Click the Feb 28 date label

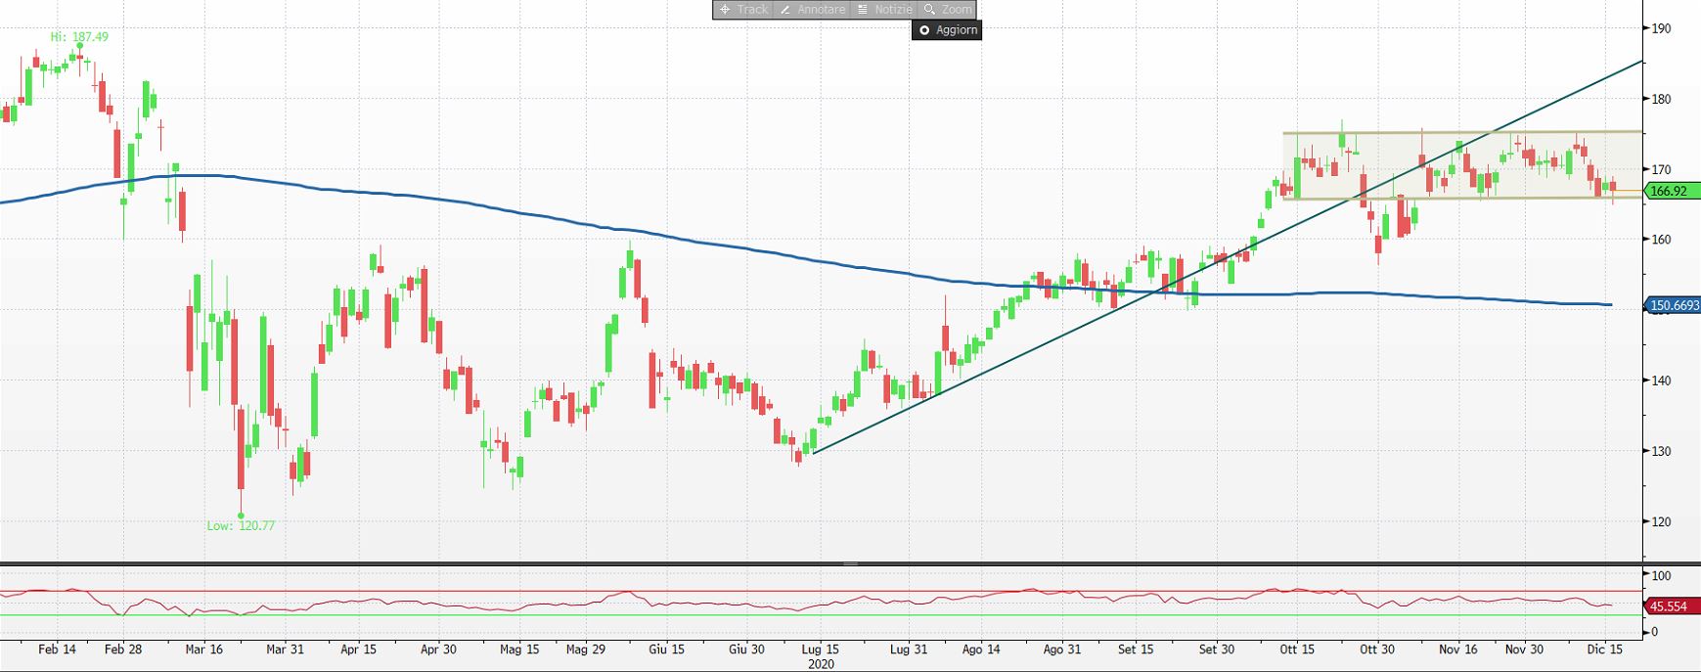click(x=123, y=650)
